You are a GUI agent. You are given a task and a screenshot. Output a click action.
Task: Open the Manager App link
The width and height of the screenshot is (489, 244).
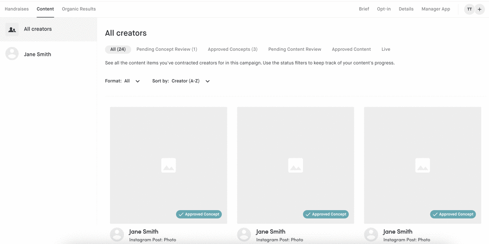(x=435, y=9)
